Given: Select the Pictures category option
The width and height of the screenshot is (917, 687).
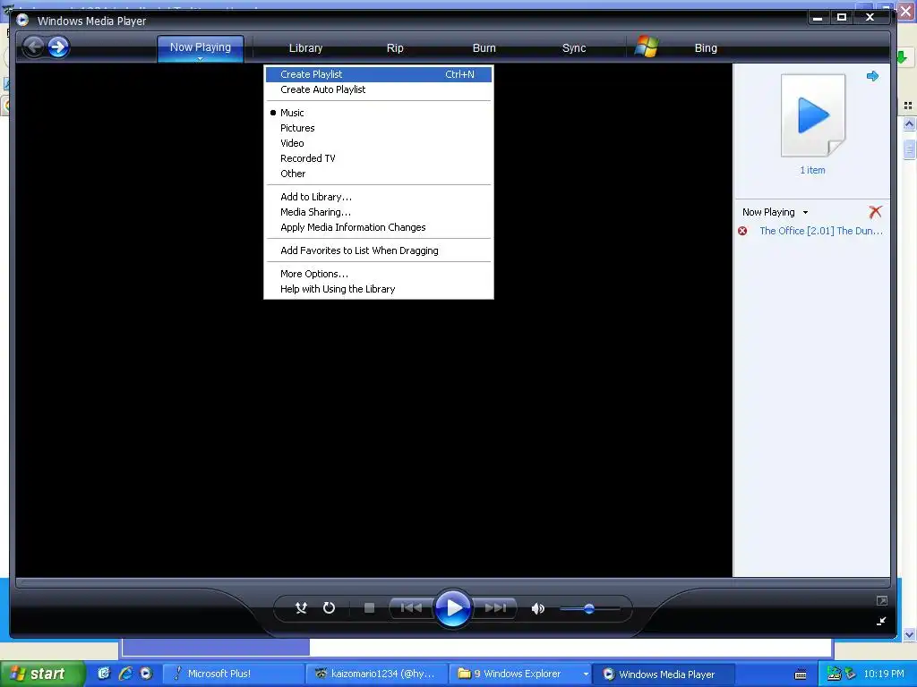Looking at the screenshot, I should 379,128.
